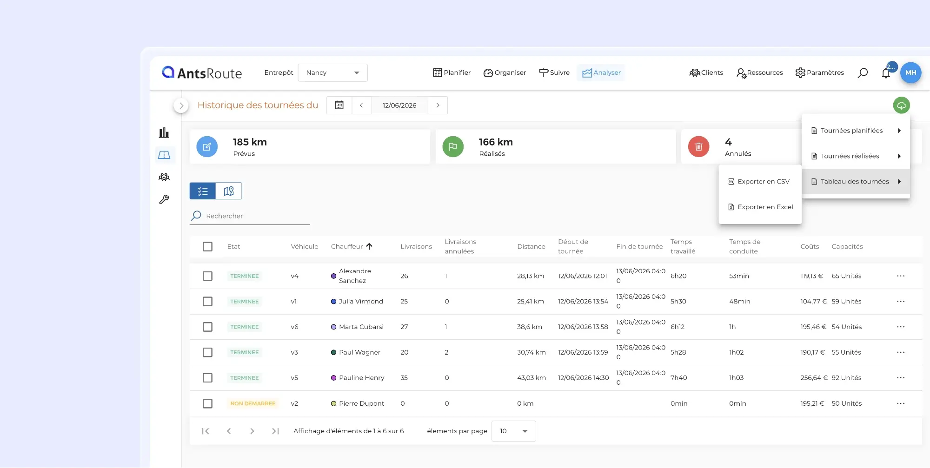Click the green cloud download icon
930x468 pixels.
(x=901, y=105)
